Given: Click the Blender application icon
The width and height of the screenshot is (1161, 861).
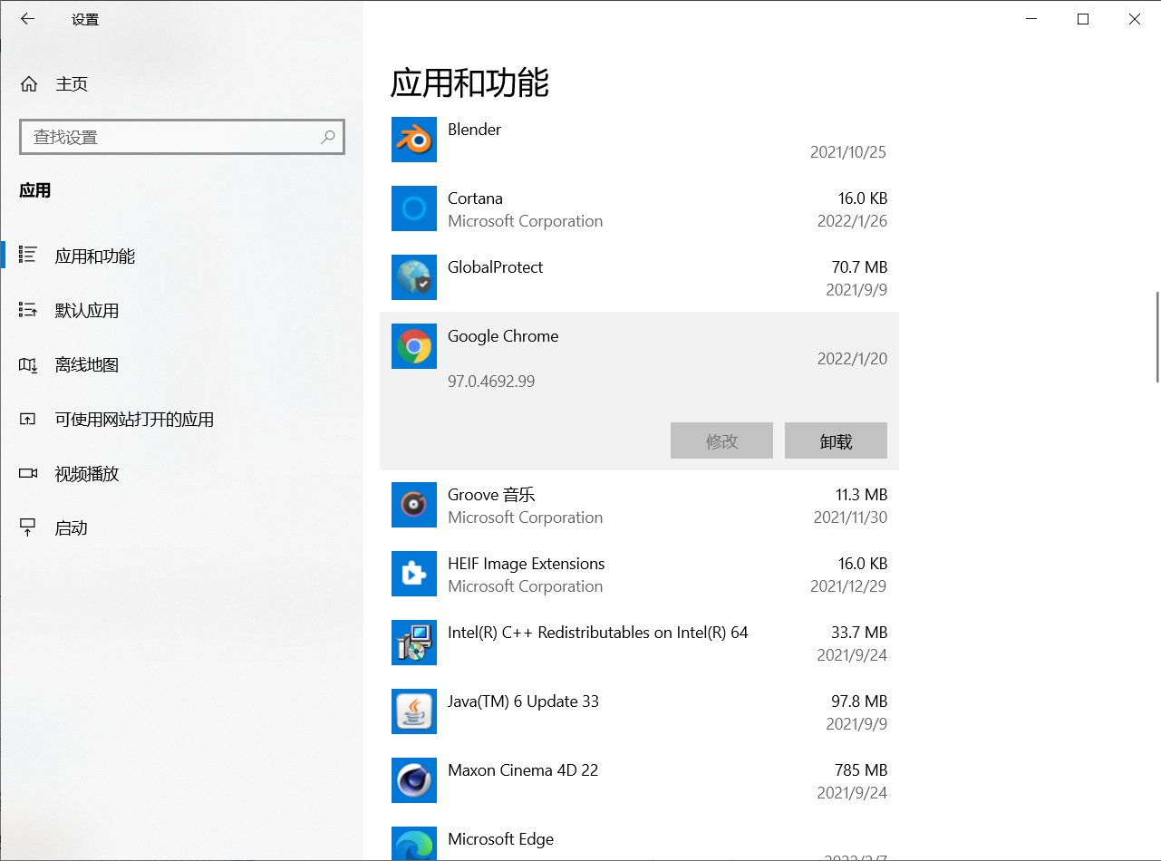Looking at the screenshot, I should (413, 140).
